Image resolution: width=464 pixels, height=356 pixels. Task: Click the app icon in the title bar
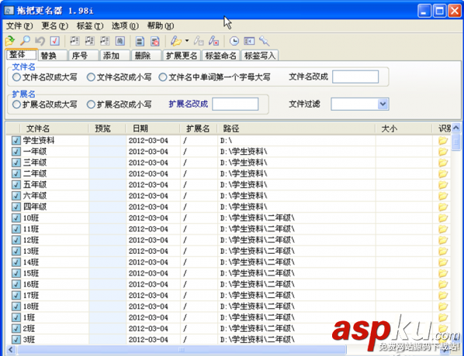pos(9,11)
